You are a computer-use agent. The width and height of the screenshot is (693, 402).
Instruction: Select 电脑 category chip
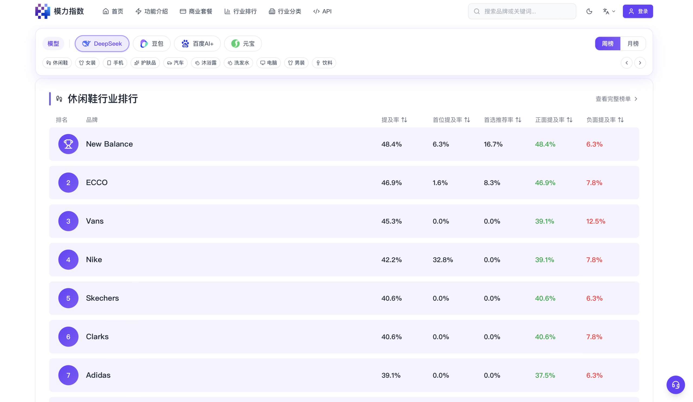point(269,63)
